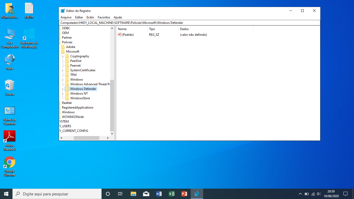Select Assistente de Atualização desktop icon
The height and width of the screenshot is (199, 354).
tap(29, 38)
